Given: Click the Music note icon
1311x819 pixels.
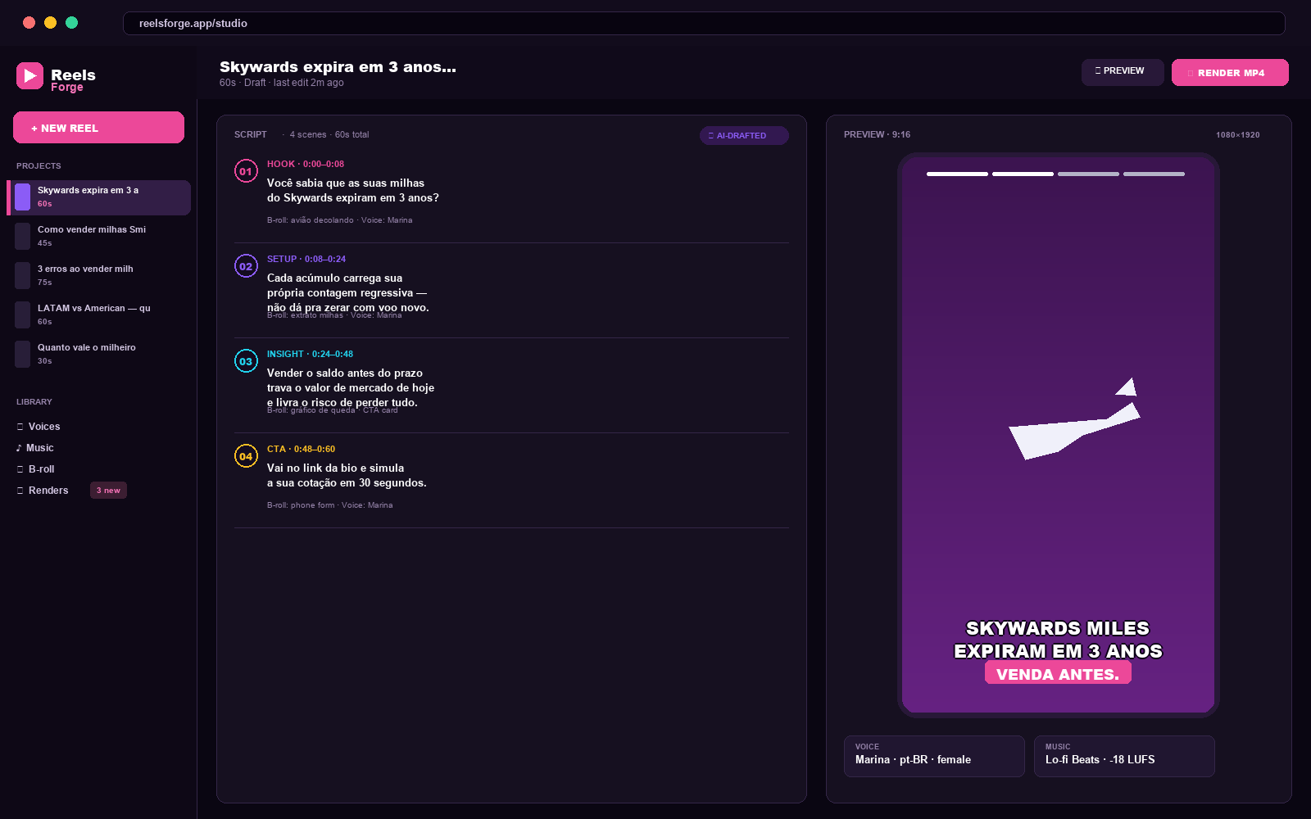Looking at the screenshot, I should click(19, 448).
